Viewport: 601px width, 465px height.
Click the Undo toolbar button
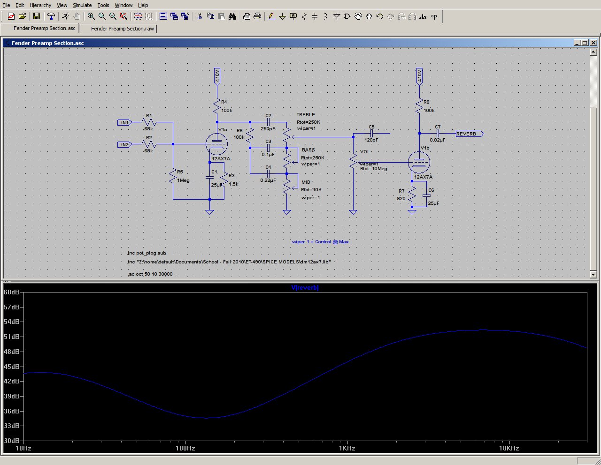[x=379, y=16]
